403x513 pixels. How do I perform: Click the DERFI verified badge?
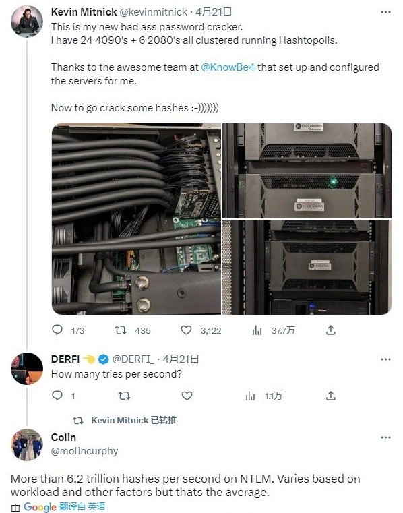tap(104, 359)
